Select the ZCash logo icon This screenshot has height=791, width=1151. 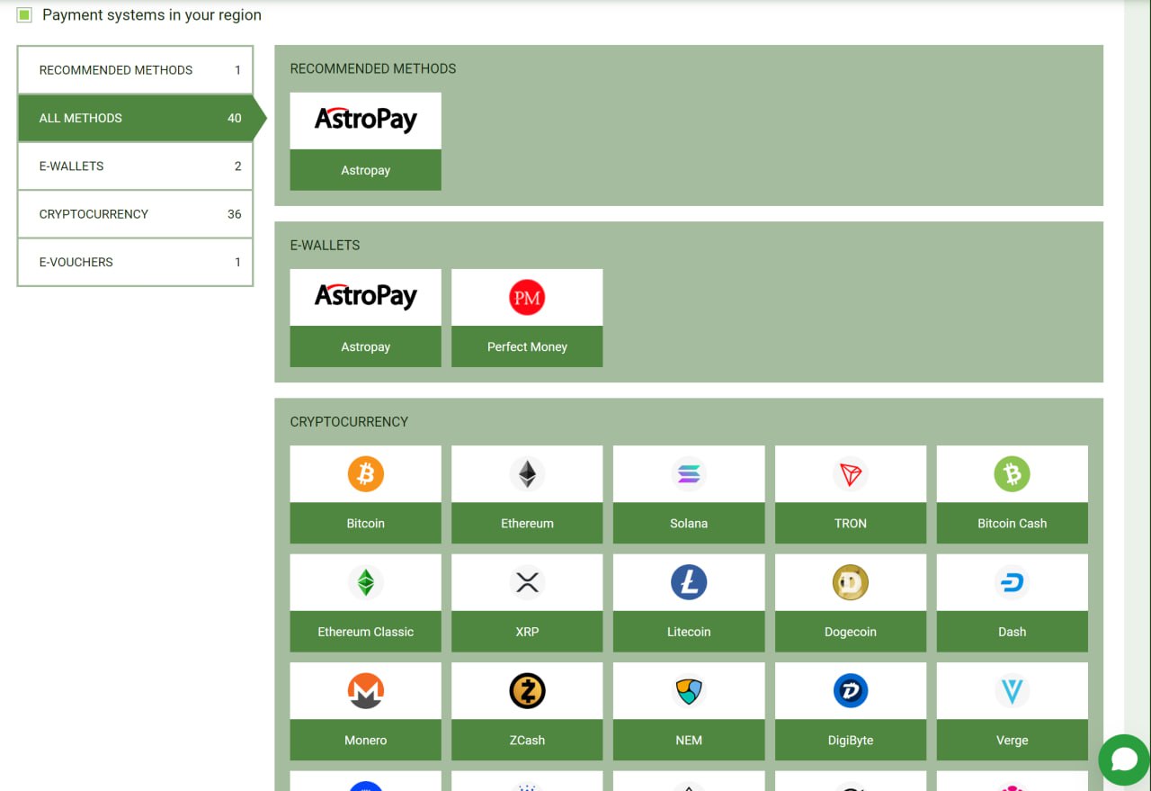pos(527,691)
